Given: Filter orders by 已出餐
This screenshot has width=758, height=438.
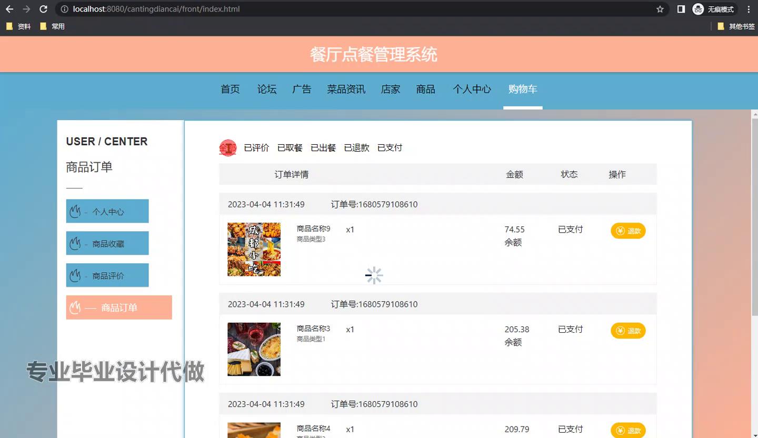Looking at the screenshot, I should click(323, 148).
